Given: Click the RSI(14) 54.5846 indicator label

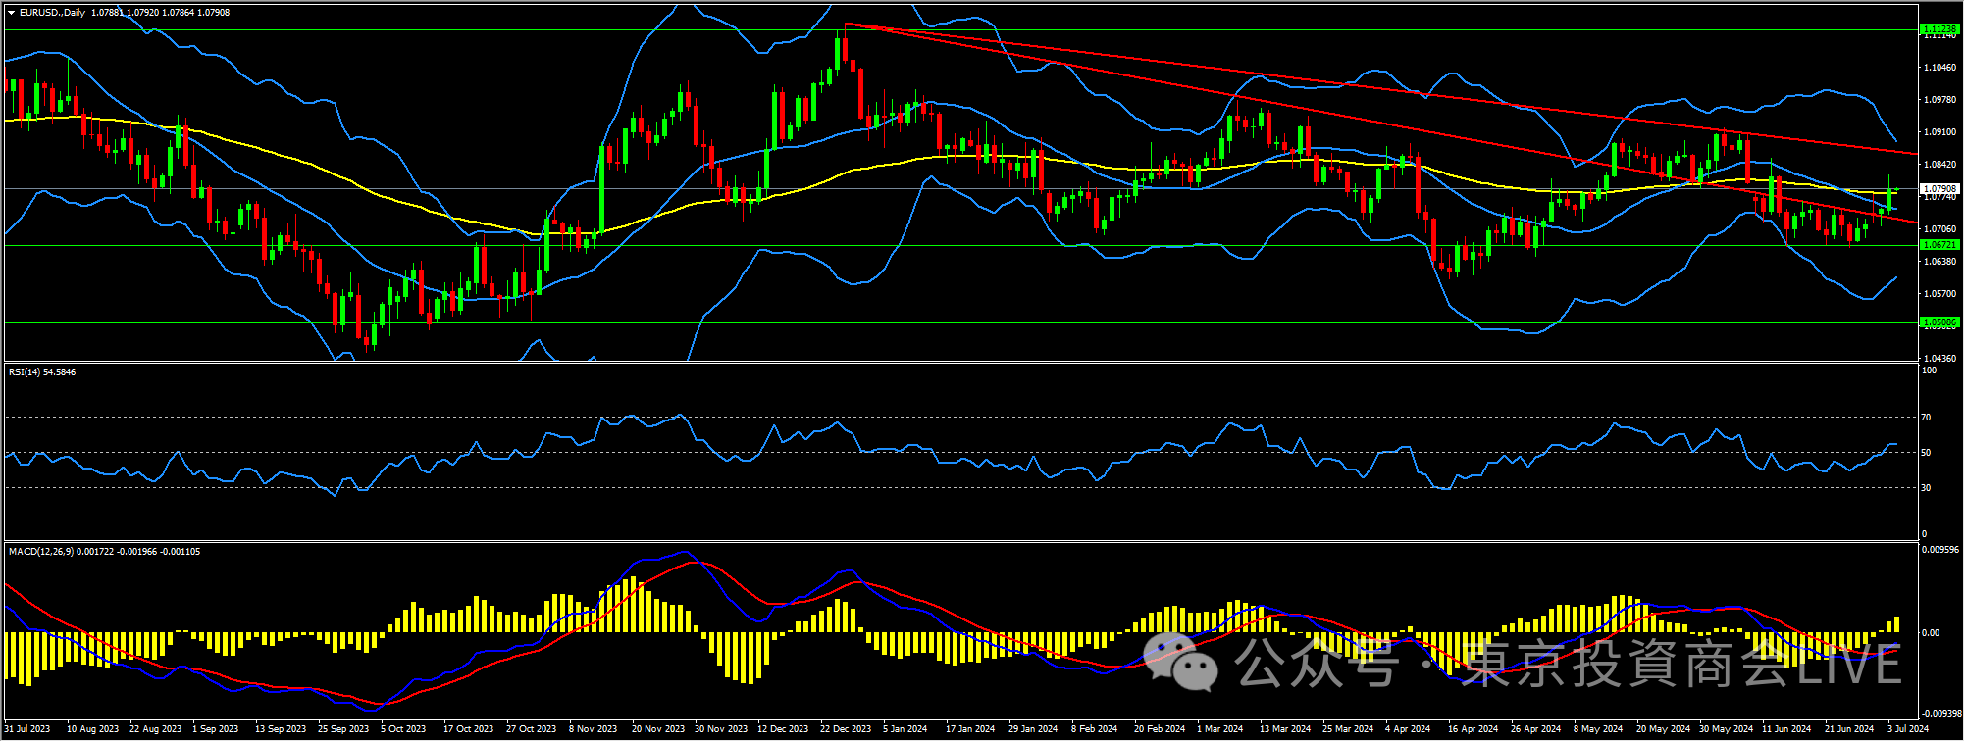Looking at the screenshot, I should click(x=42, y=372).
